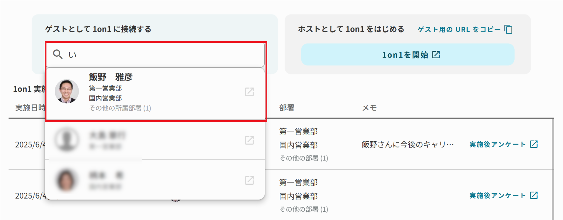
Task: Click the その他の所属部署 (1) label under 飯野 雅彦
Action: pos(120,108)
